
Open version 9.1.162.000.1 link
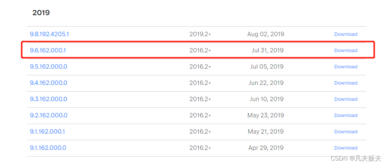click(x=47, y=131)
